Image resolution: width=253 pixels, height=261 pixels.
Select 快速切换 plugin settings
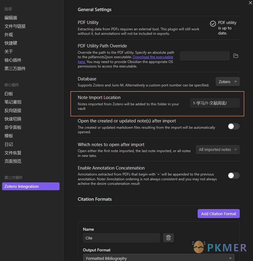[13, 119]
